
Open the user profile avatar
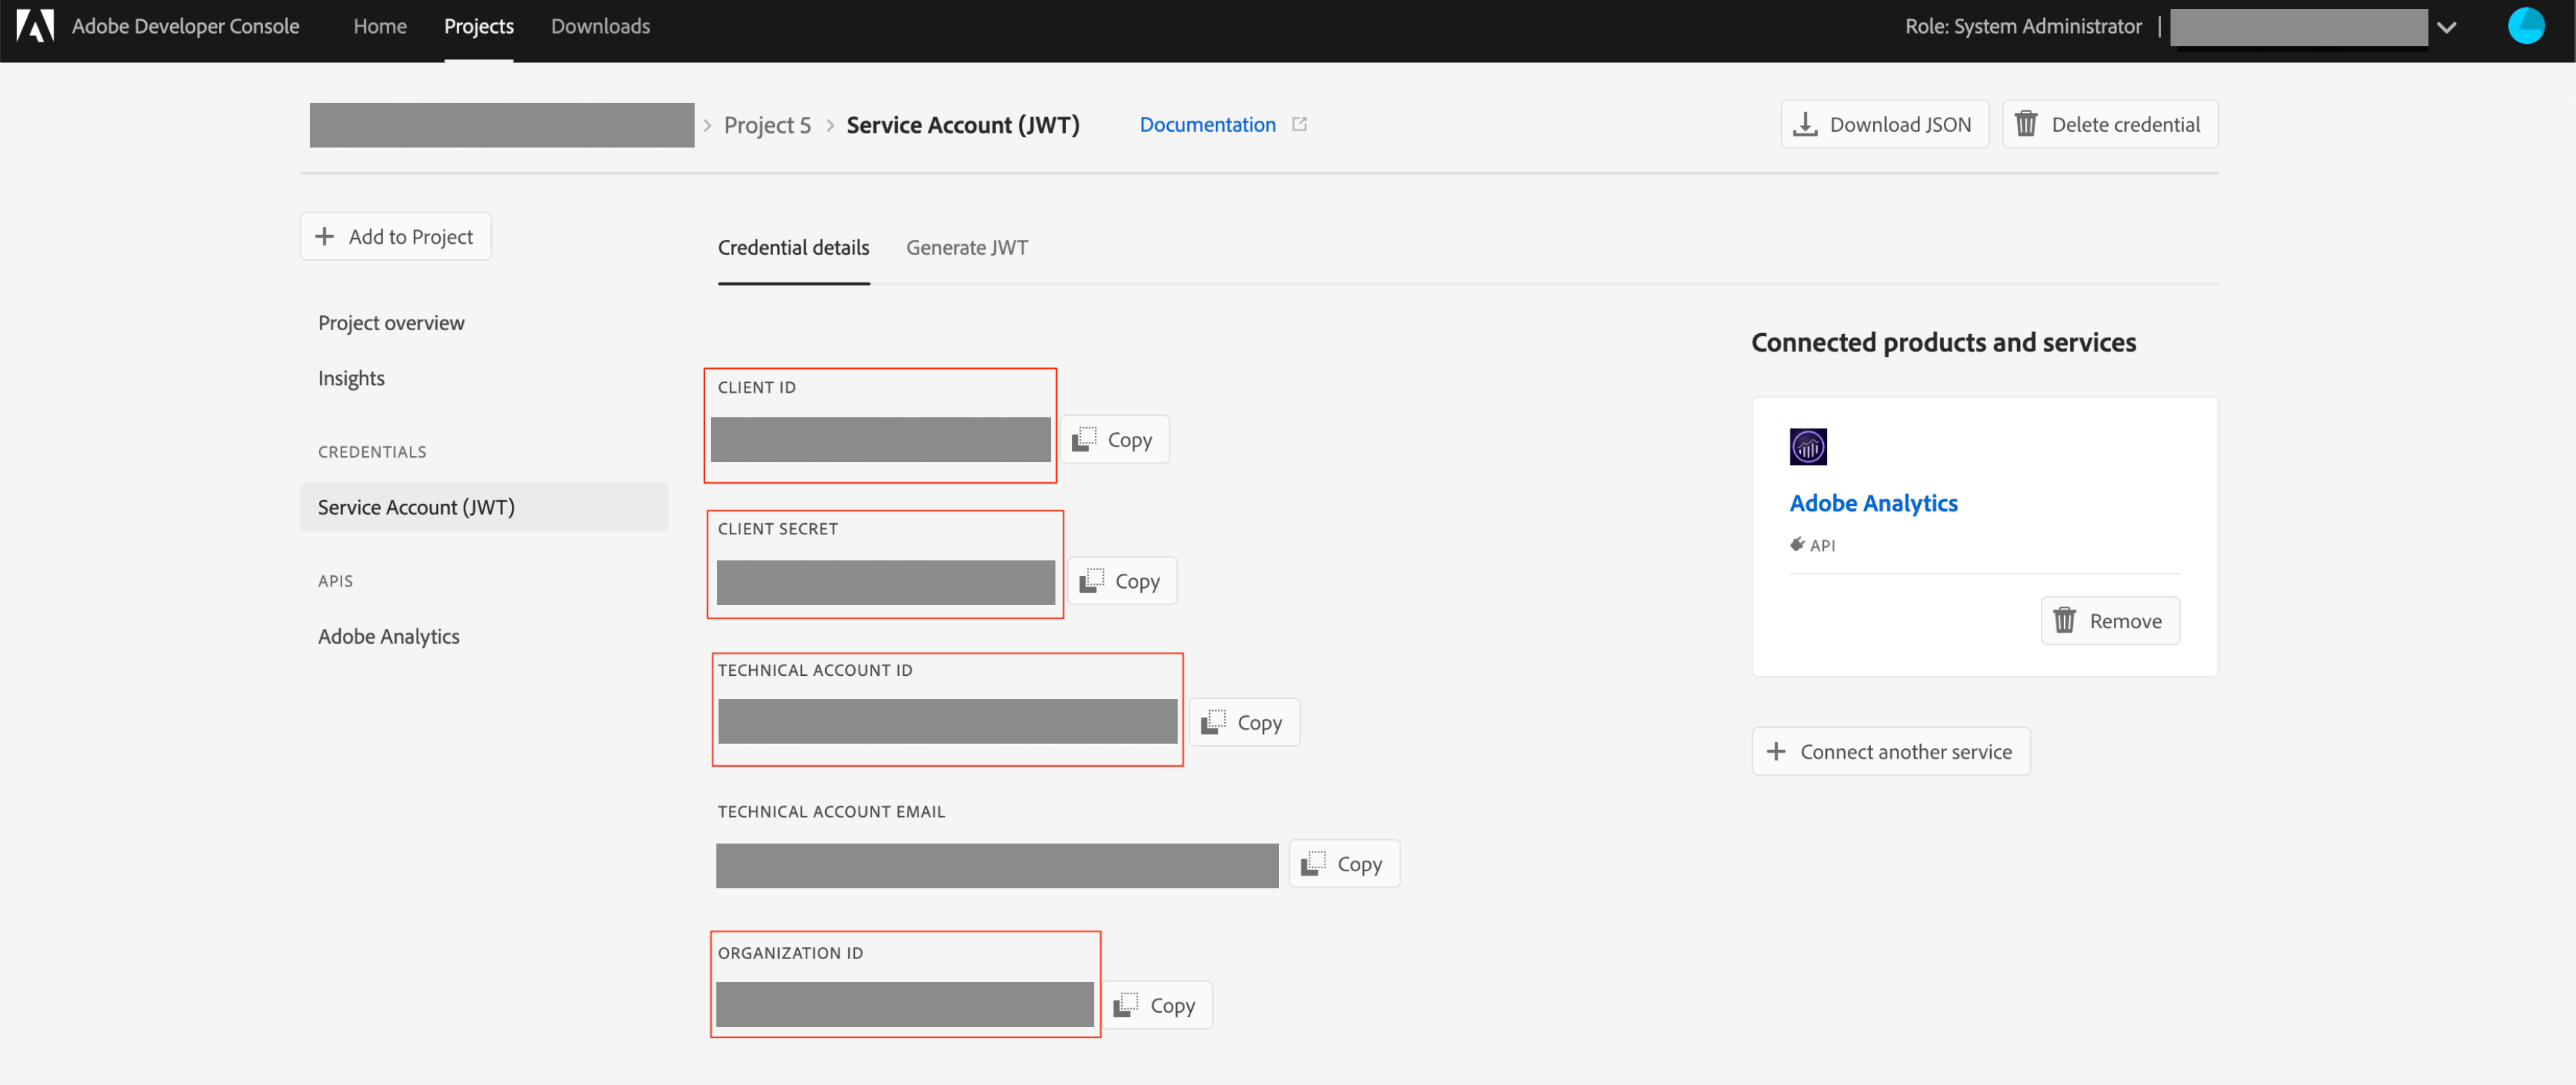pyautogui.click(x=2525, y=26)
